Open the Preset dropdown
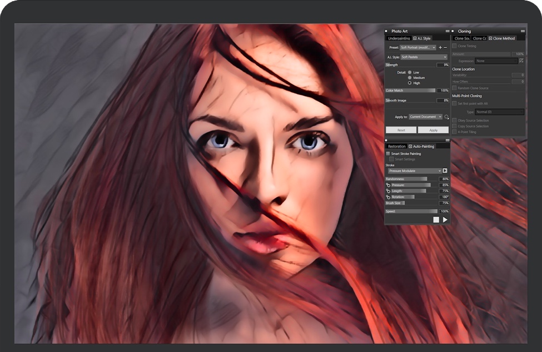Screen dimensions: 542x352 418,48
